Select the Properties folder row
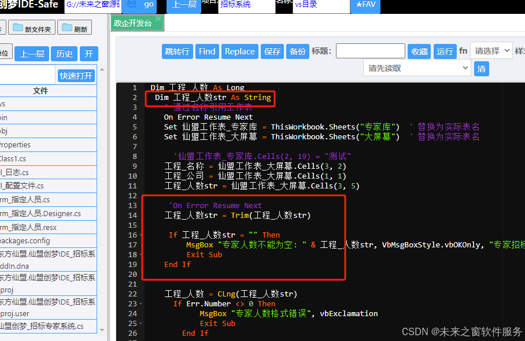Image resolution: width=525 pixels, height=341 pixels. (48, 145)
